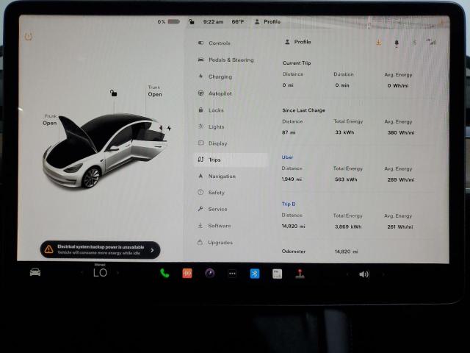Screen dimensions: 470x353
Task: Tap the volume speaker icon
Action: pos(364,274)
